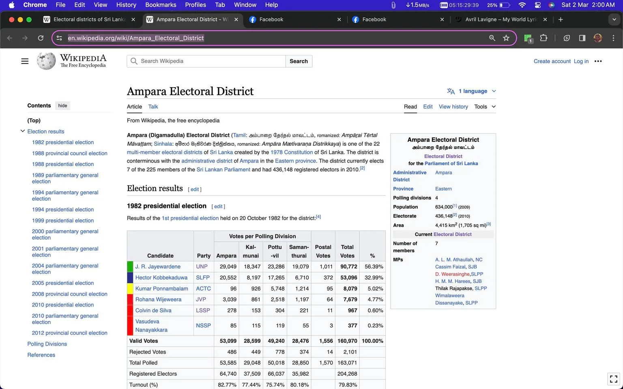Click the zoom magnifier icon in address bar

coord(492,38)
